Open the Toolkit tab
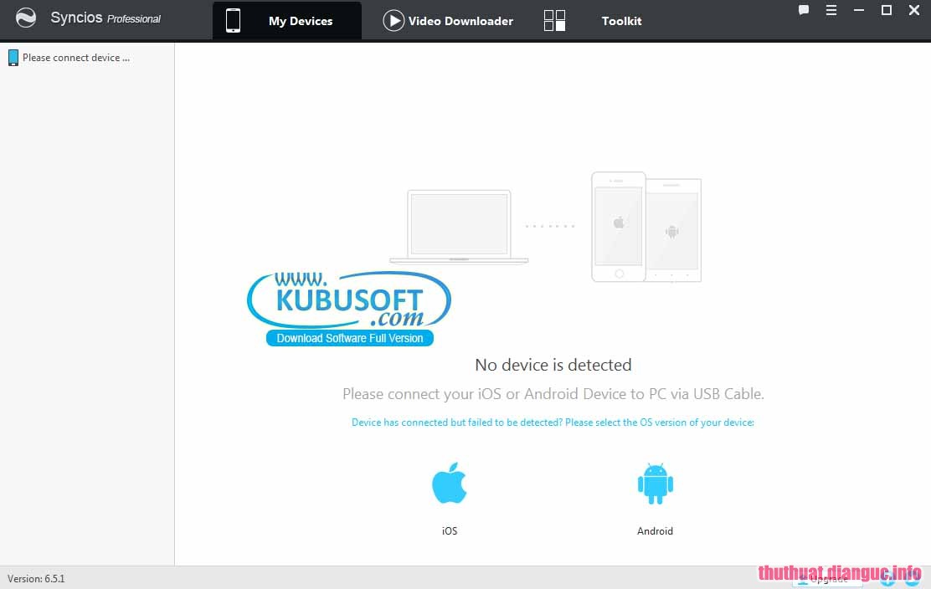The width and height of the screenshot is (931, 589). coord(621,21)
